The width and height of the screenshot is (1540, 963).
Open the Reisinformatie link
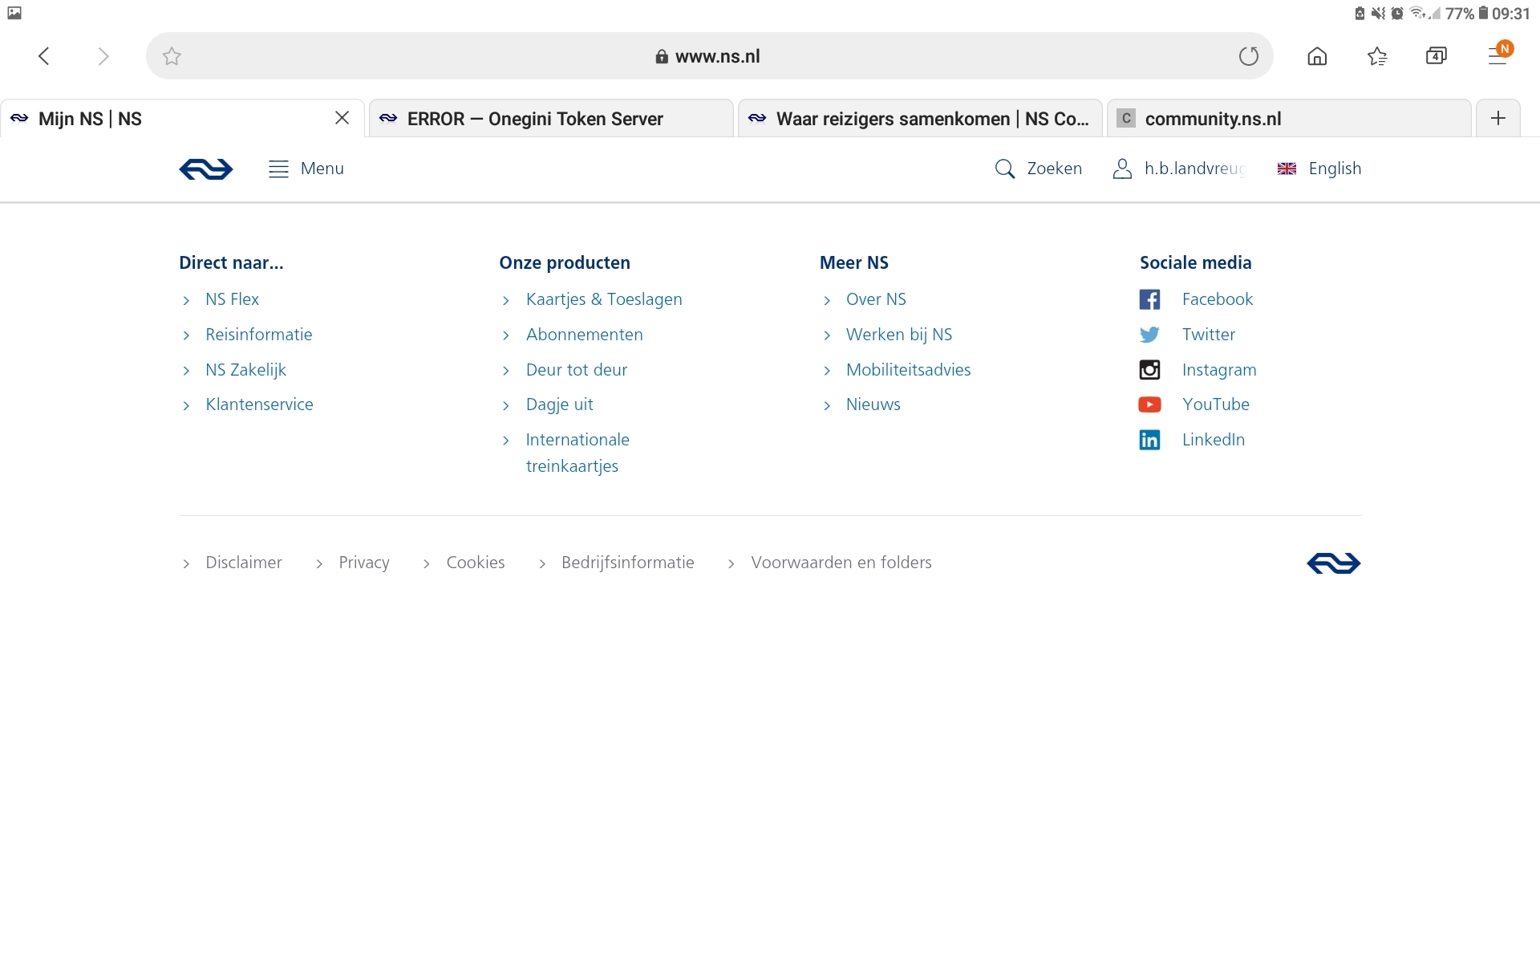point(258,335)
